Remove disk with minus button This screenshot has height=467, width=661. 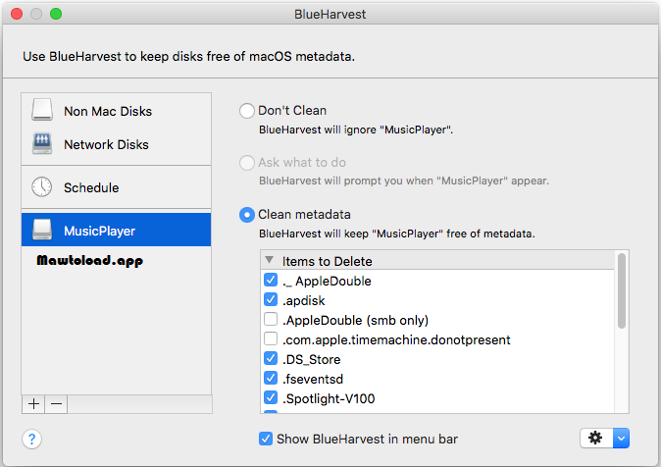click(57, 404)
